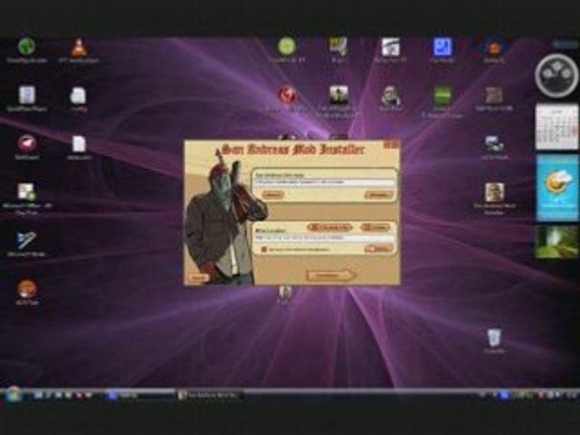Click the wider icon button above mod location

pos(330,227)
